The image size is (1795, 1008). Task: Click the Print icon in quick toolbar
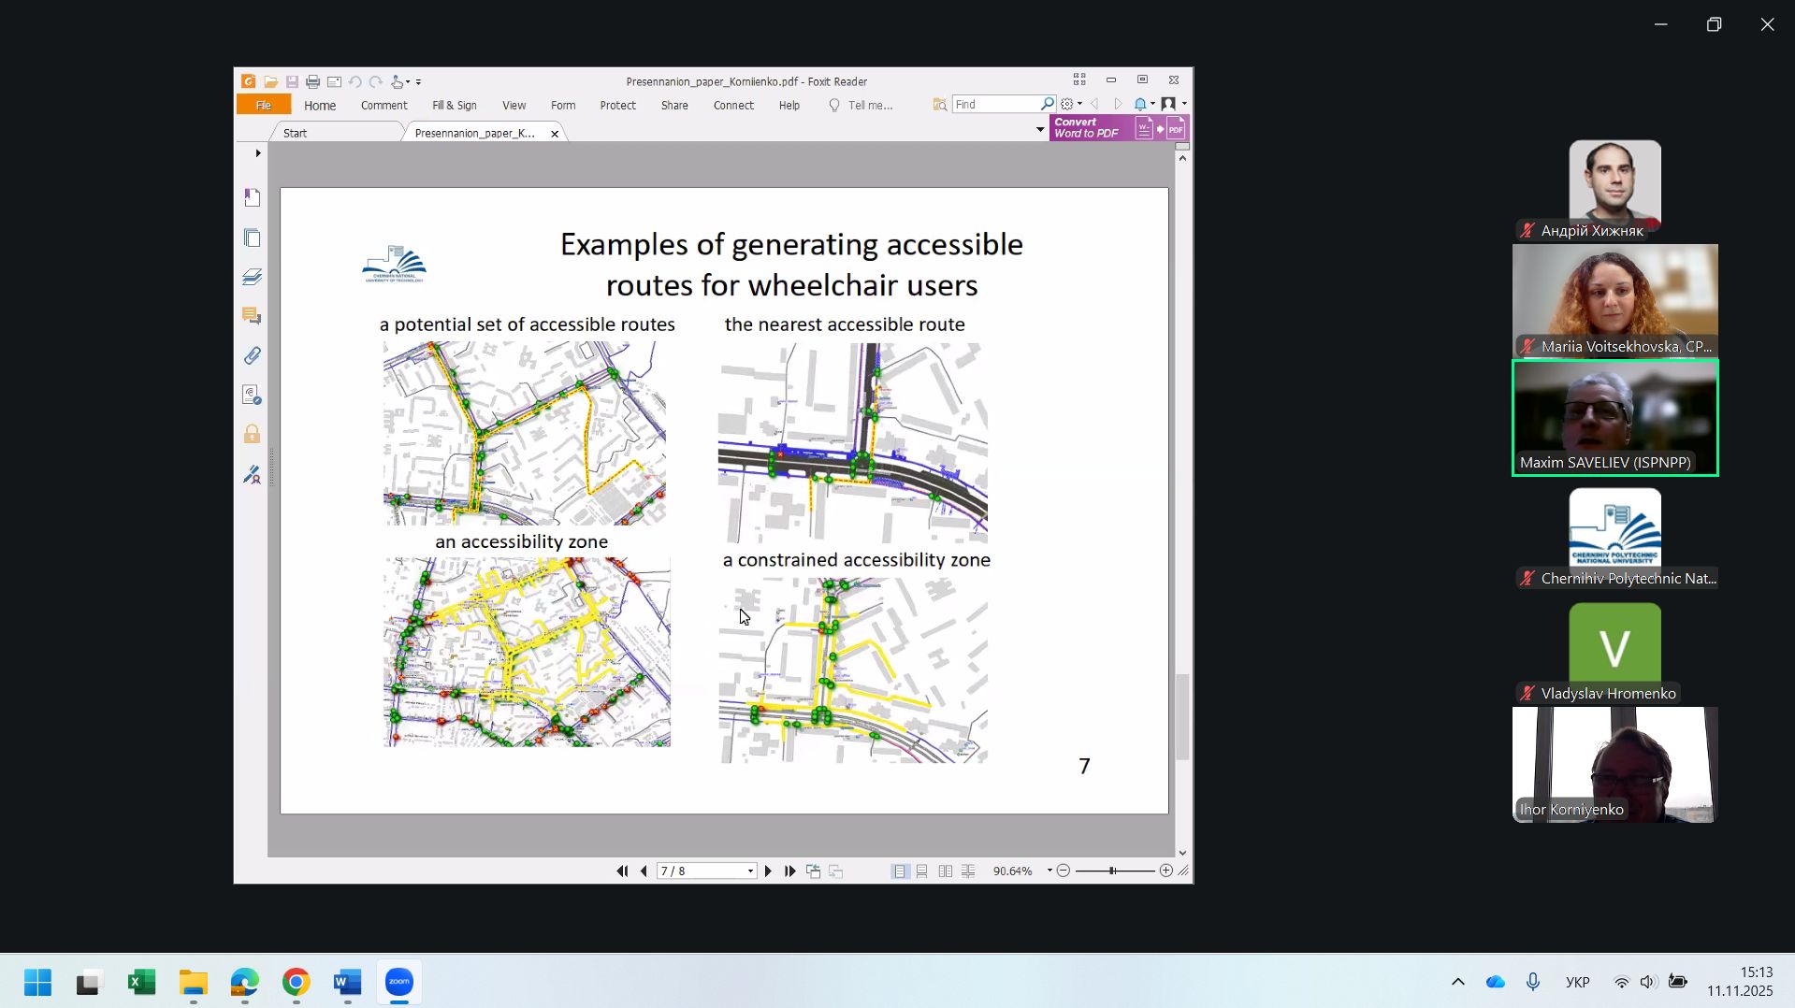pos(312,82)
